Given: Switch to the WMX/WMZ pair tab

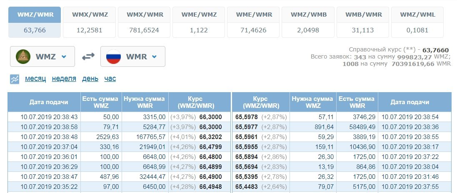Looking at the screenshot, I should 89,22.
